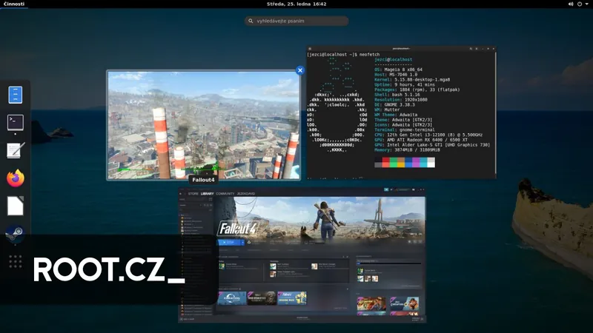Click the Steam achievements progress bar
The image size is (593, 333).
[388, 263]
